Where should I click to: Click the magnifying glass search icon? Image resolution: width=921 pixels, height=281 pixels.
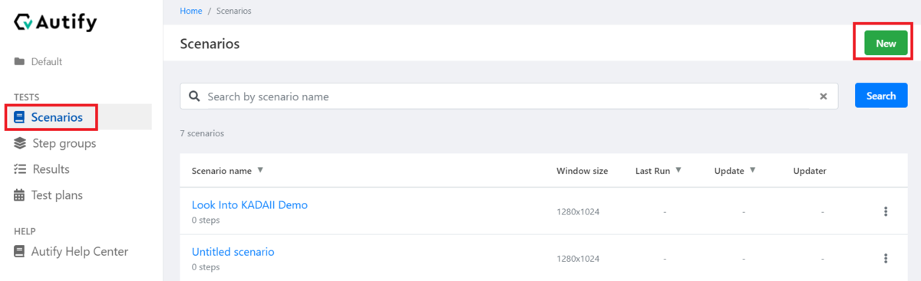195,96
